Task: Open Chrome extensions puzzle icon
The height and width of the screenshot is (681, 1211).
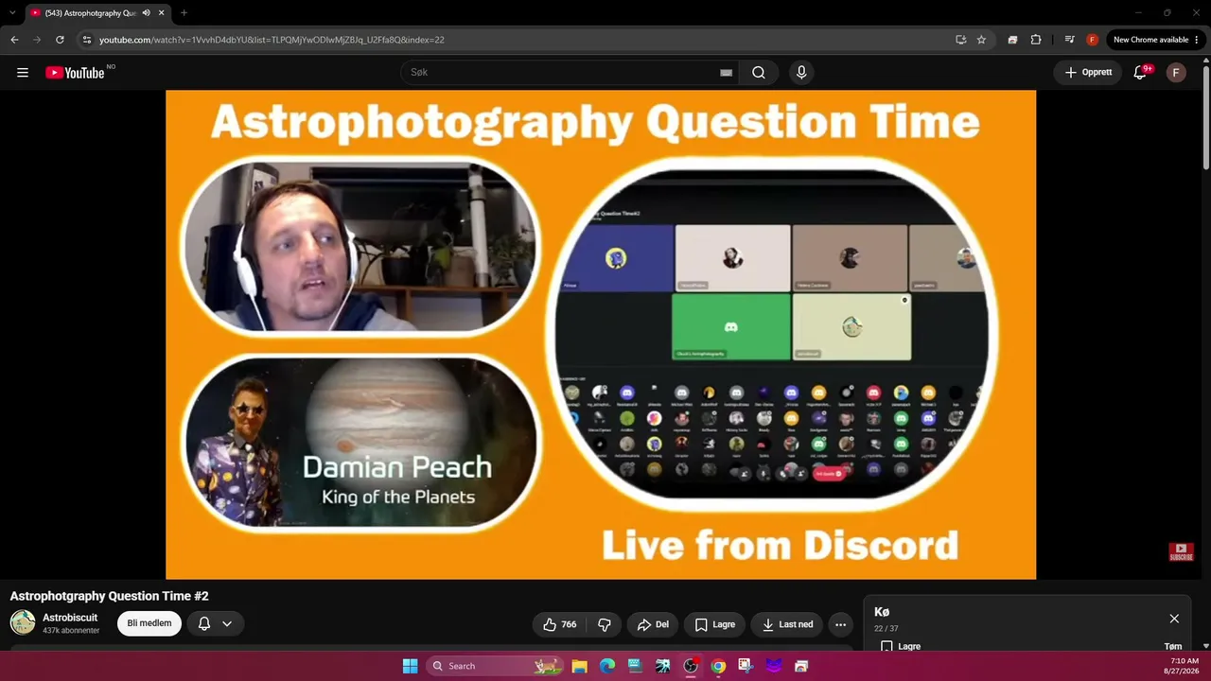Action: click(1036, 40)
